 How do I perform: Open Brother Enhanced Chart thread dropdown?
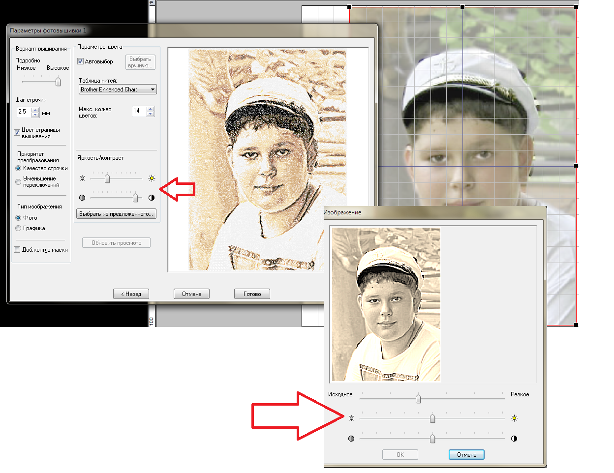pos(118,89)
